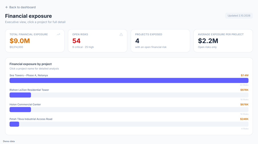Click the '18 Risks' label
This screenshot has width=258, height=144.
tap(244, 100)
